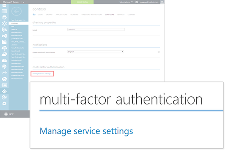This screenshot has width=227, height=155.
Task: Switch to the Reports tab
Action: pyautogui.click(x=121, y=15)
